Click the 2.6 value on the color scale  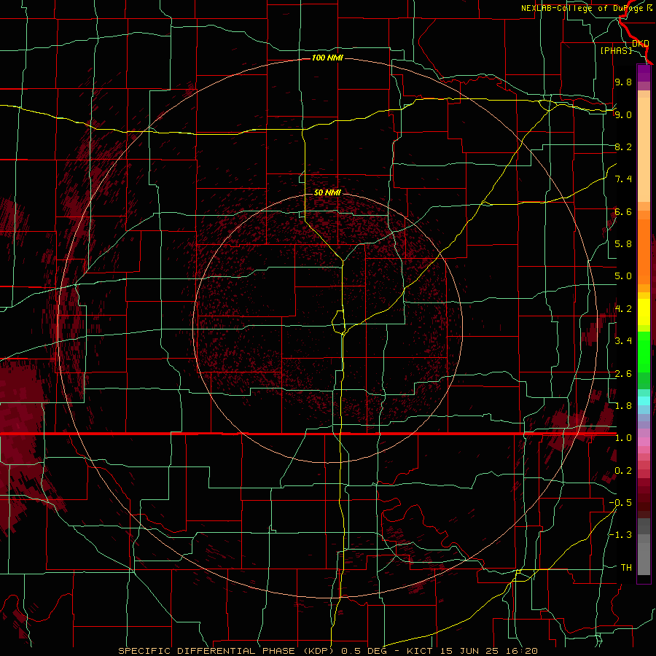(x=623, y=374)
